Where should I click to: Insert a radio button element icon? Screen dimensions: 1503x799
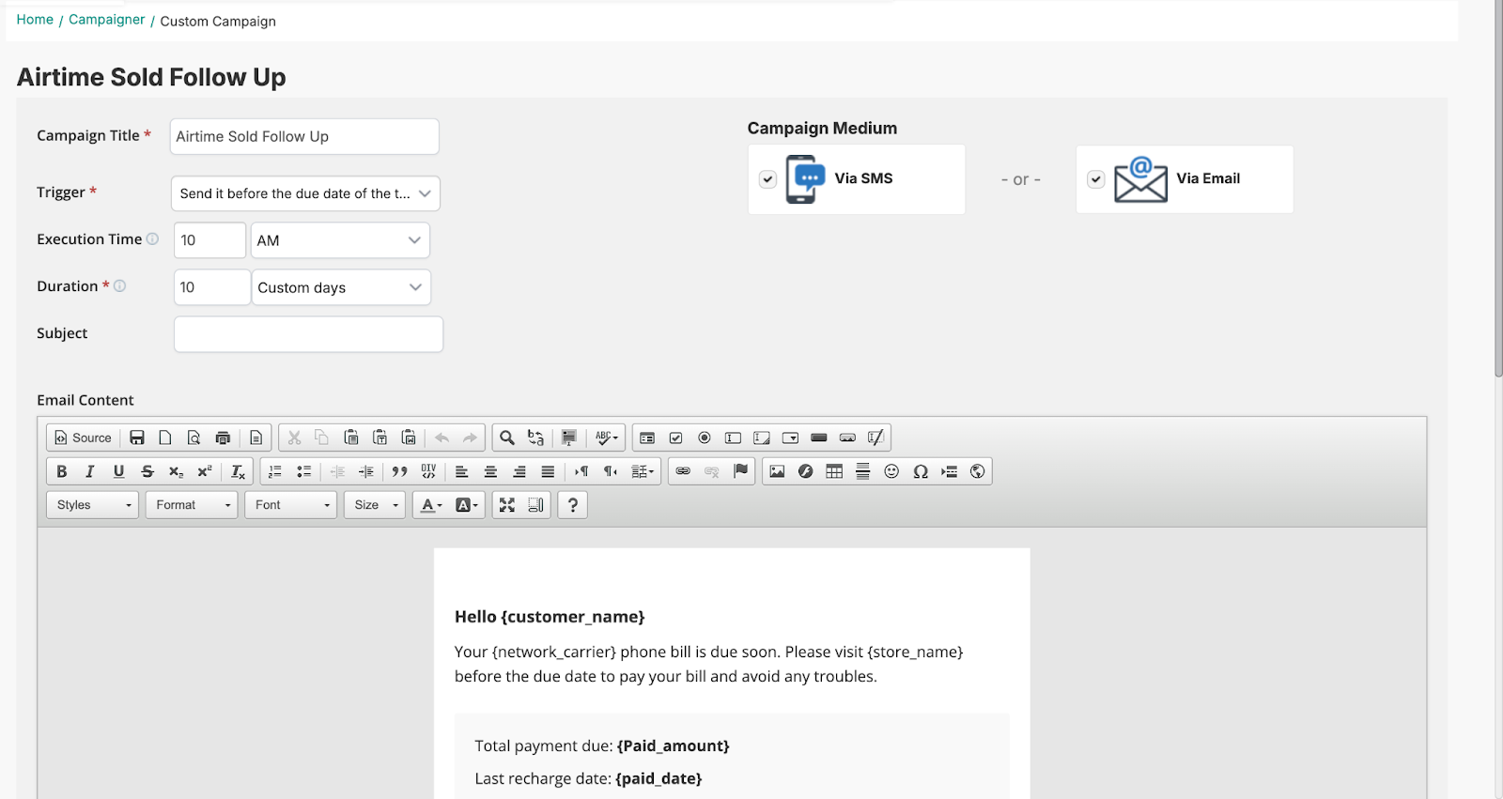(x=705, y=438)
